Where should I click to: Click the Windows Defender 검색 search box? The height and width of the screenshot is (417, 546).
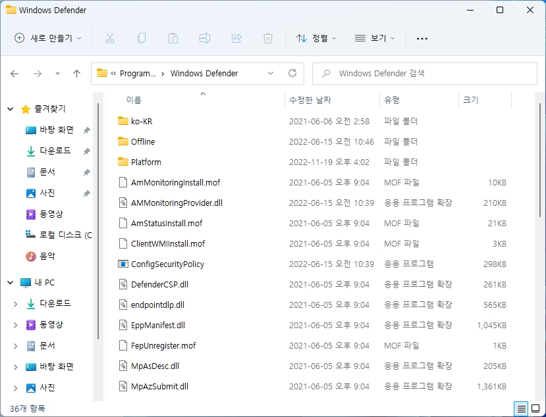click(424, 74)
